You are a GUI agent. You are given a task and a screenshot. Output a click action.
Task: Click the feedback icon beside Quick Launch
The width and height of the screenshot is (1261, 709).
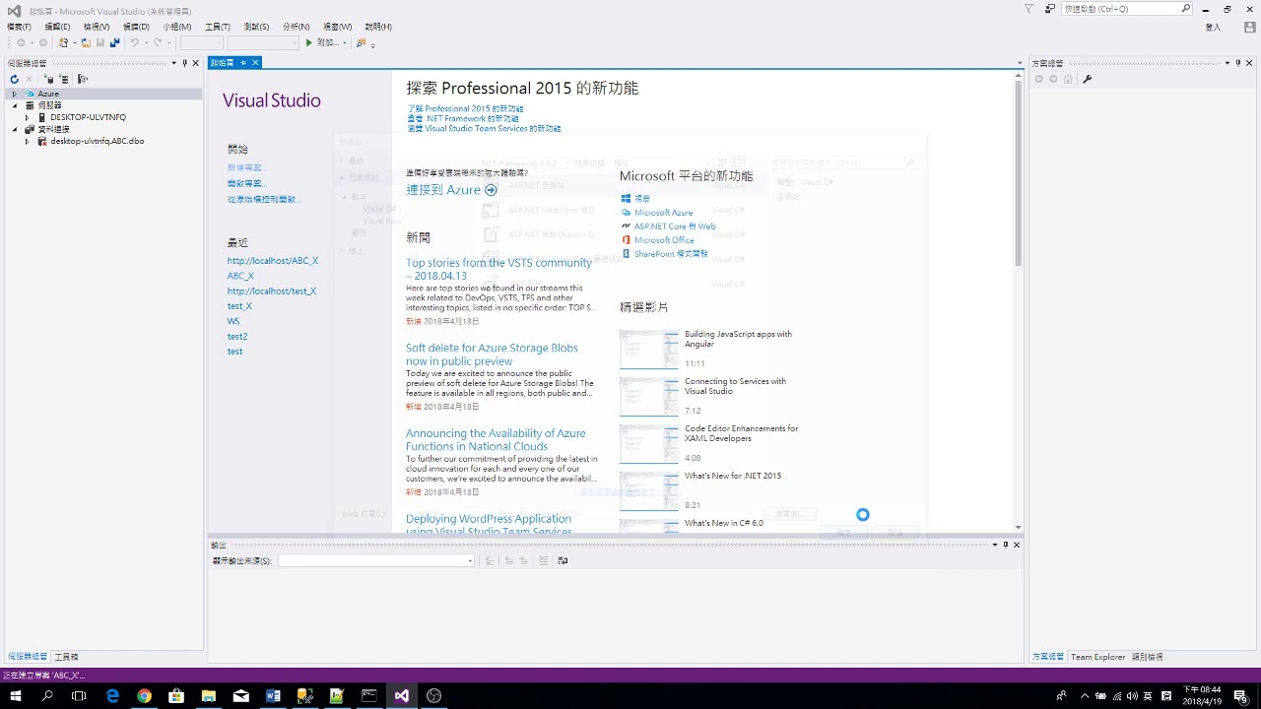point(1049,8)
